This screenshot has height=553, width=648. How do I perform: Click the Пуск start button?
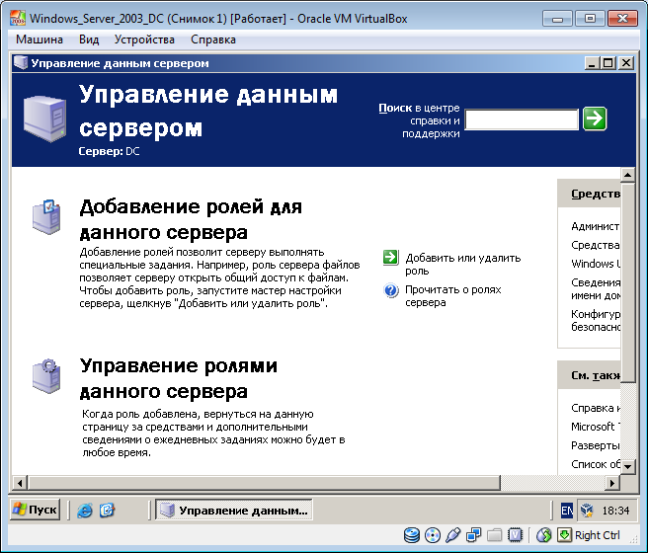point(36,511)
